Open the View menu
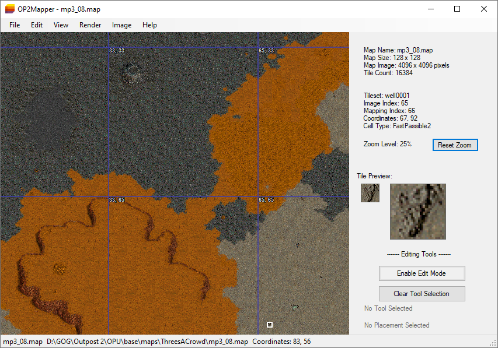This screenshot has height=348, width=498. click(61, 25)
